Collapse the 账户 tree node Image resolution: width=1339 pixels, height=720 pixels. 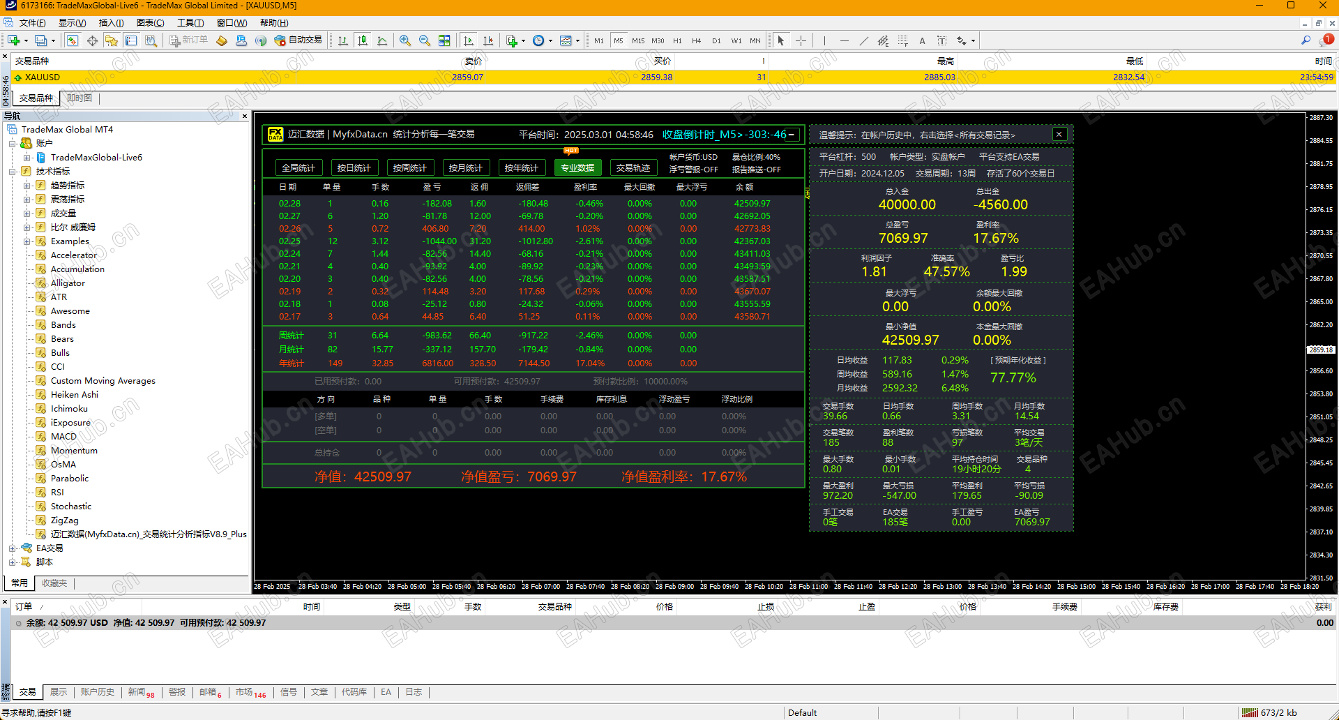12,144
